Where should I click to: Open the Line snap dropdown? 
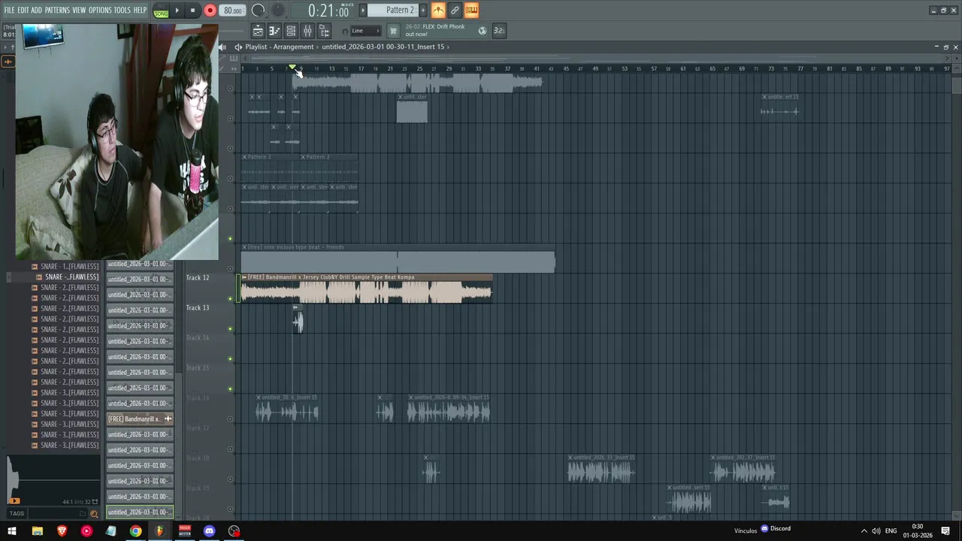[x=367, y=31]
